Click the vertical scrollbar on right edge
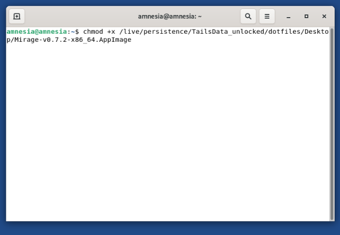Screen dimensions: 340x235 (x=331, y=123)
